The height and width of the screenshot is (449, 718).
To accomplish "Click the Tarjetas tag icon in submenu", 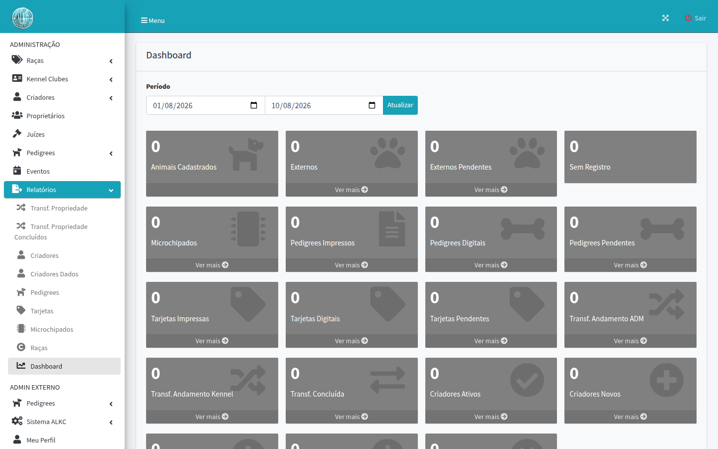I will (21, 310).
